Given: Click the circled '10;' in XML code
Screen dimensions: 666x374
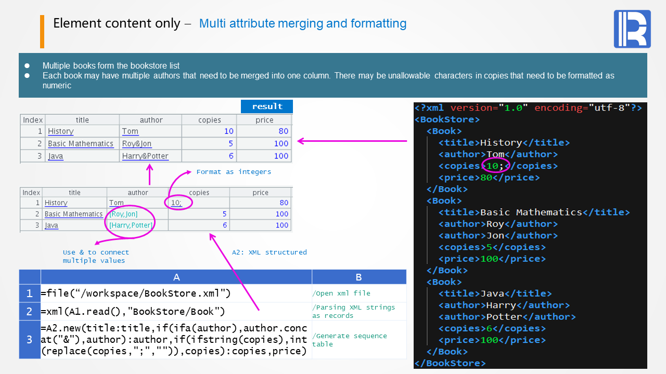Looking at the screenshot, I should [492, 166].
